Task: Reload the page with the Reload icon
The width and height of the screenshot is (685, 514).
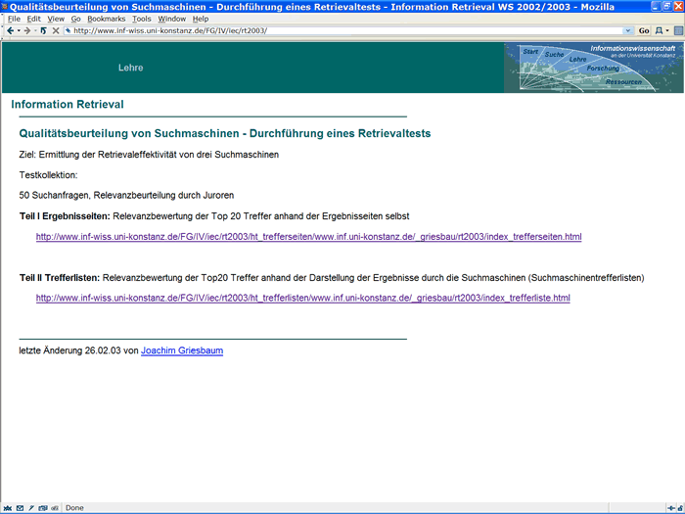Action: tap(43, 30)
